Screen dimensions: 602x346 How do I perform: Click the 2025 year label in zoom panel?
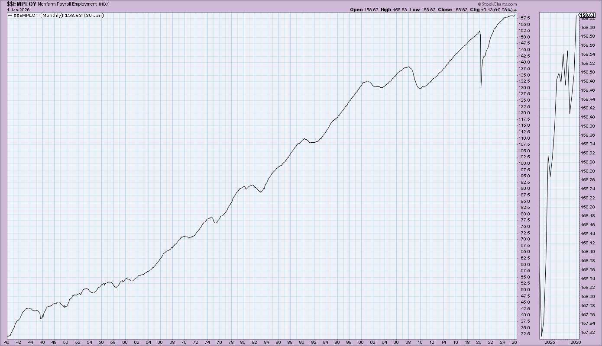pyautogui.click(x=550, y=342)
